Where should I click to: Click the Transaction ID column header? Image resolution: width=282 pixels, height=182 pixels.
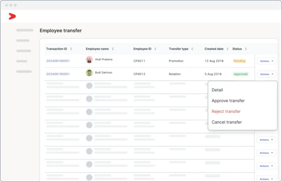(56, 49)
